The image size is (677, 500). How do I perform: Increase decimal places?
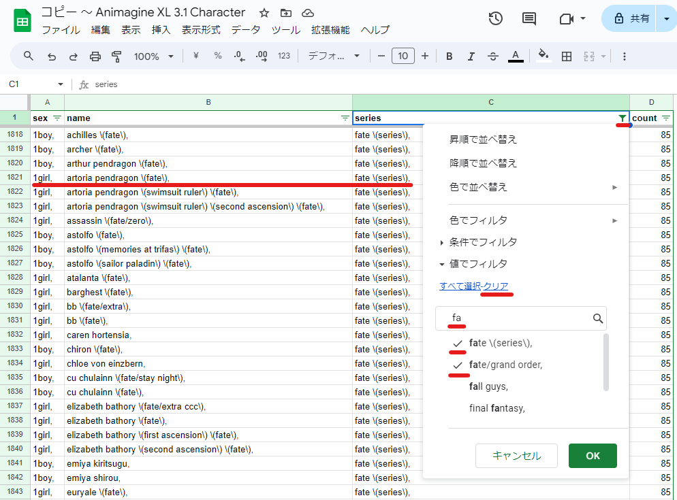click(x=262, y=56)
